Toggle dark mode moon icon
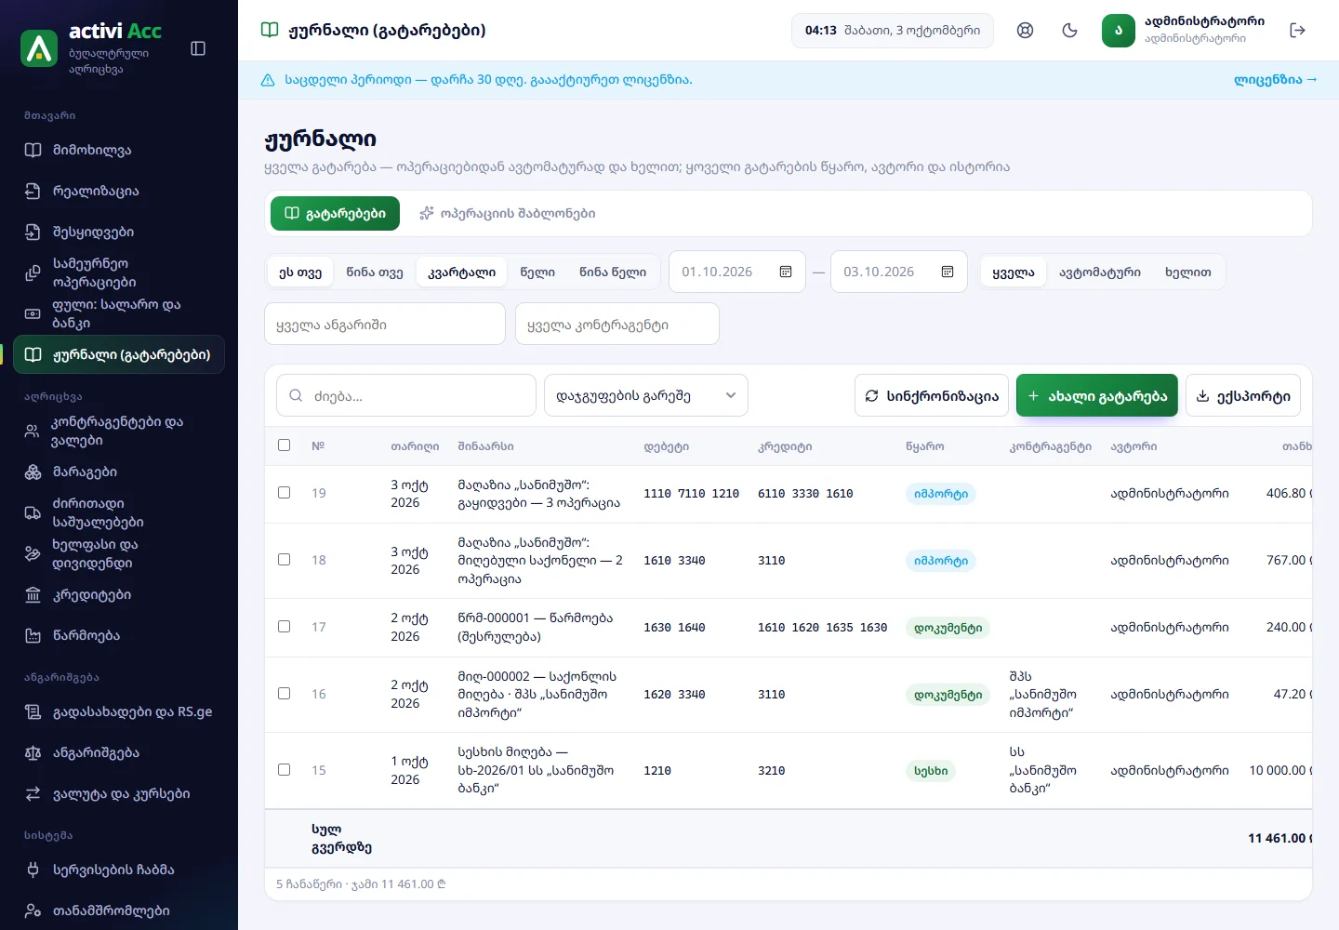The height and width of the screenshot is (930, 1339). (x=1070, y=31)
